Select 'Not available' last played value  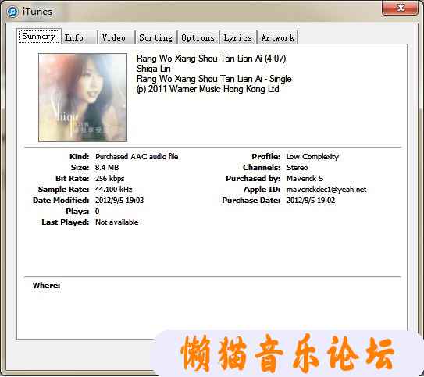(117, 222)
